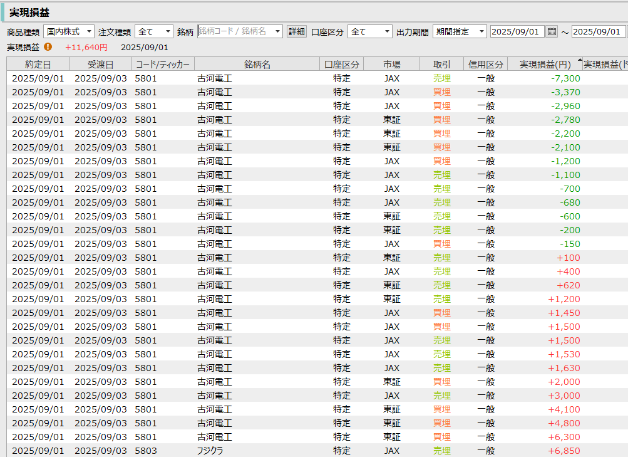Select the row with loss -2,100
The width and height of the screenshot is (628, 457).
pyautogui.click(x=317, y=147)
